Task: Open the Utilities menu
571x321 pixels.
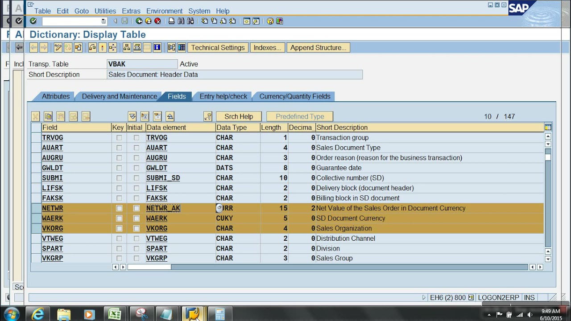Action: (105, 11)
